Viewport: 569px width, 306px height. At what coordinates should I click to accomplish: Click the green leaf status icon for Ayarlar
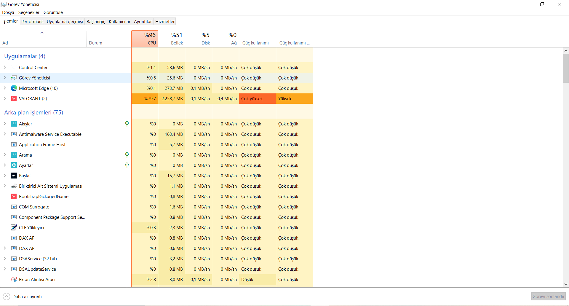tap(127, 165)
